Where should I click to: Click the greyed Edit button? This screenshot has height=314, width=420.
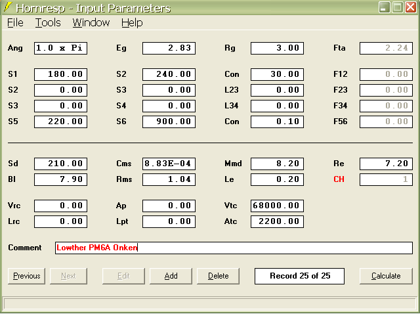click(x=123, y=276)
